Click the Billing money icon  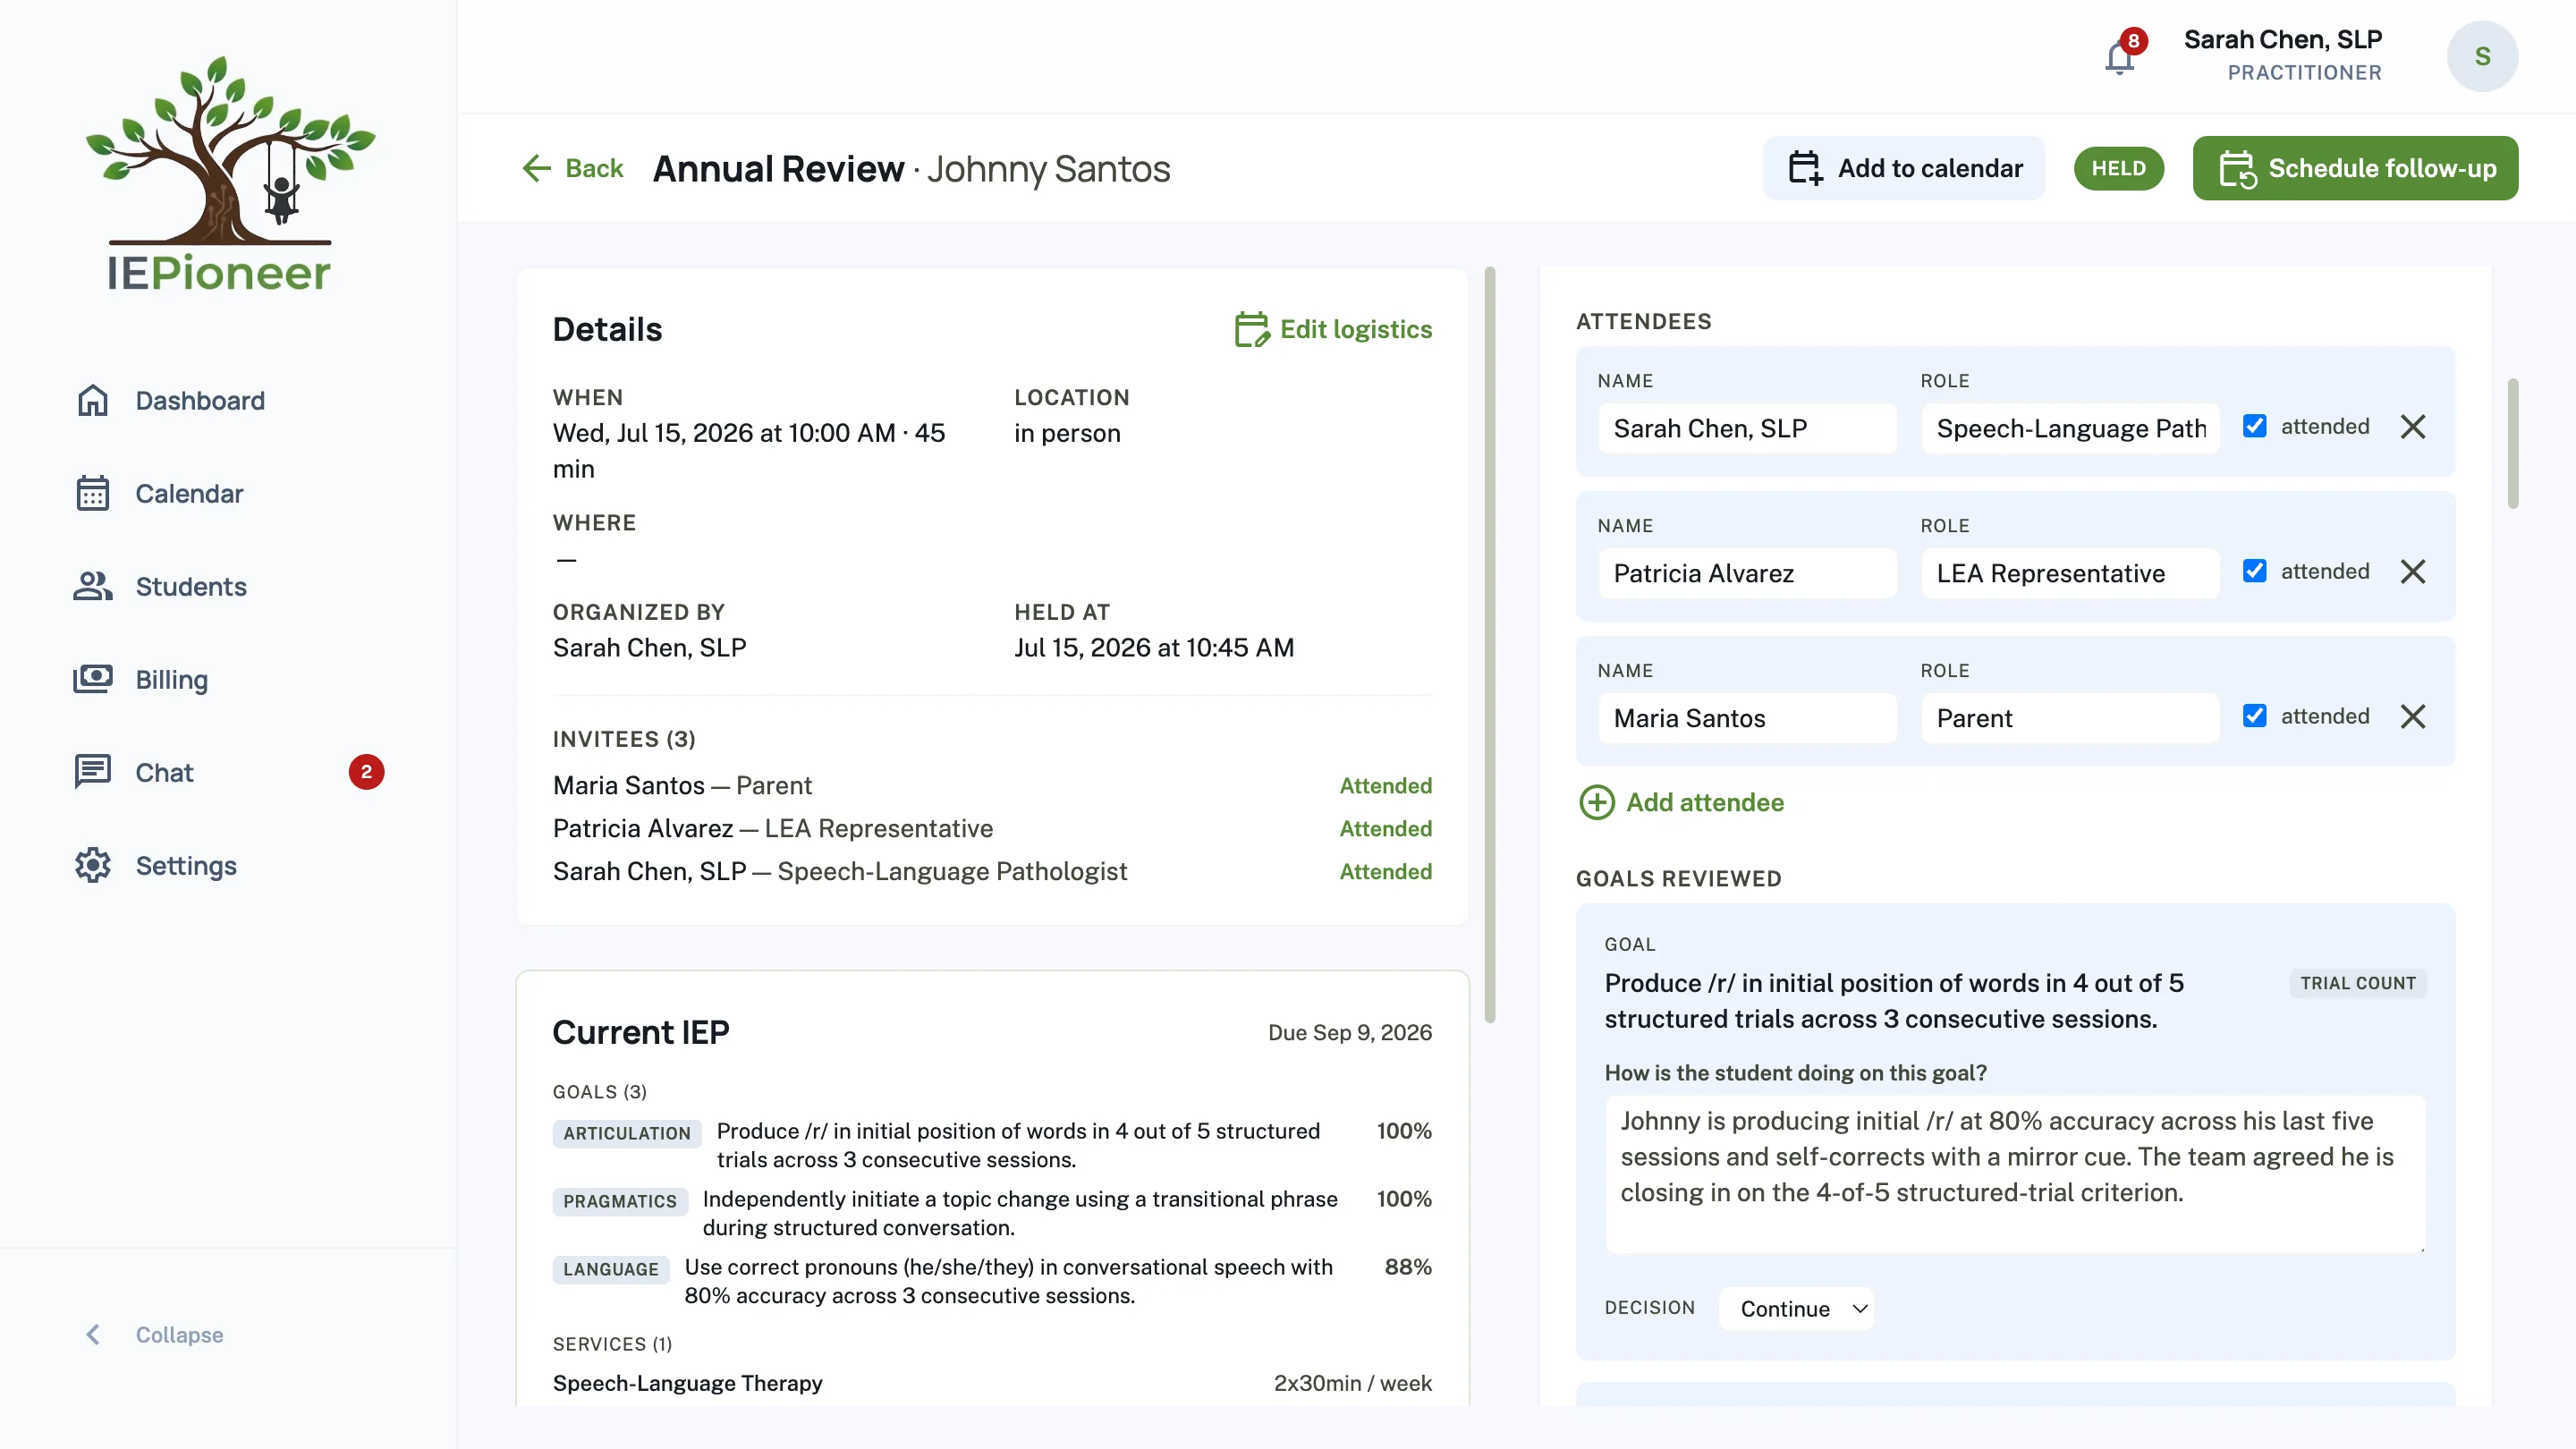pos(93,679)
